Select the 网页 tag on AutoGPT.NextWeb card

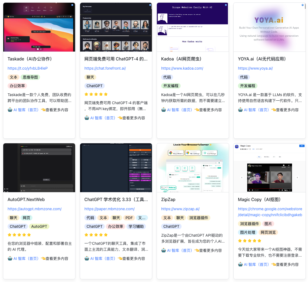click(x=27, y=218)
